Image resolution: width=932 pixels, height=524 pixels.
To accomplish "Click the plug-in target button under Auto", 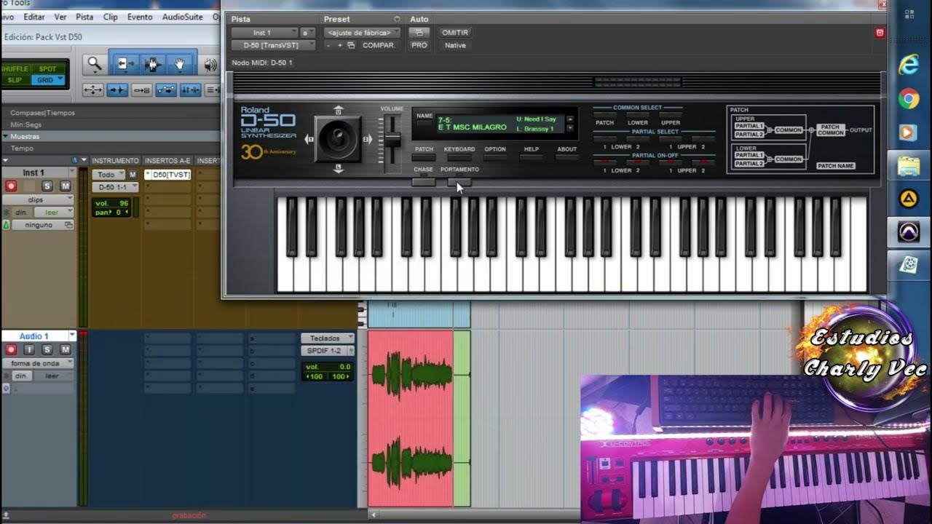I will pyautogui.click(x=419, y=33).
